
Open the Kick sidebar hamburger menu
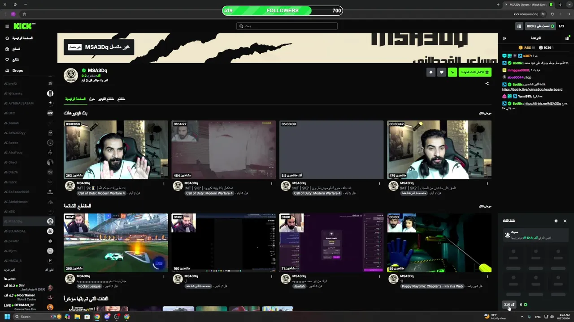coord(7,26)
